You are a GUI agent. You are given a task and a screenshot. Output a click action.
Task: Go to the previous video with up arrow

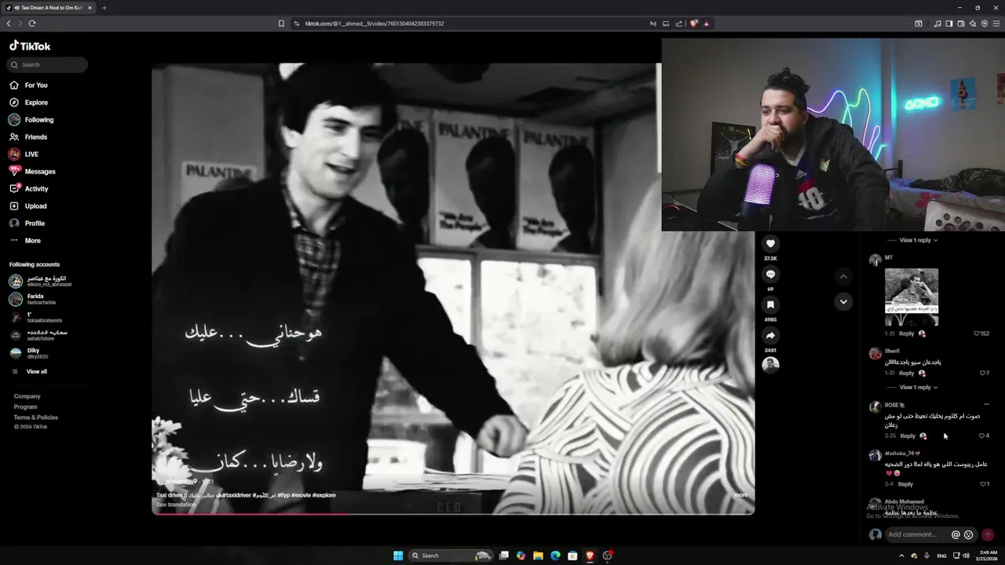click(x=843, y=276)
